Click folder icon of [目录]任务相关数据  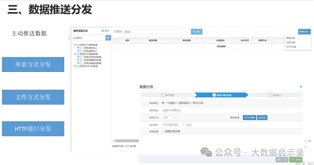click(81, 57)
